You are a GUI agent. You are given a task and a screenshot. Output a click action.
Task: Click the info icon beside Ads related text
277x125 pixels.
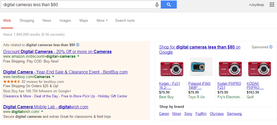77,45
